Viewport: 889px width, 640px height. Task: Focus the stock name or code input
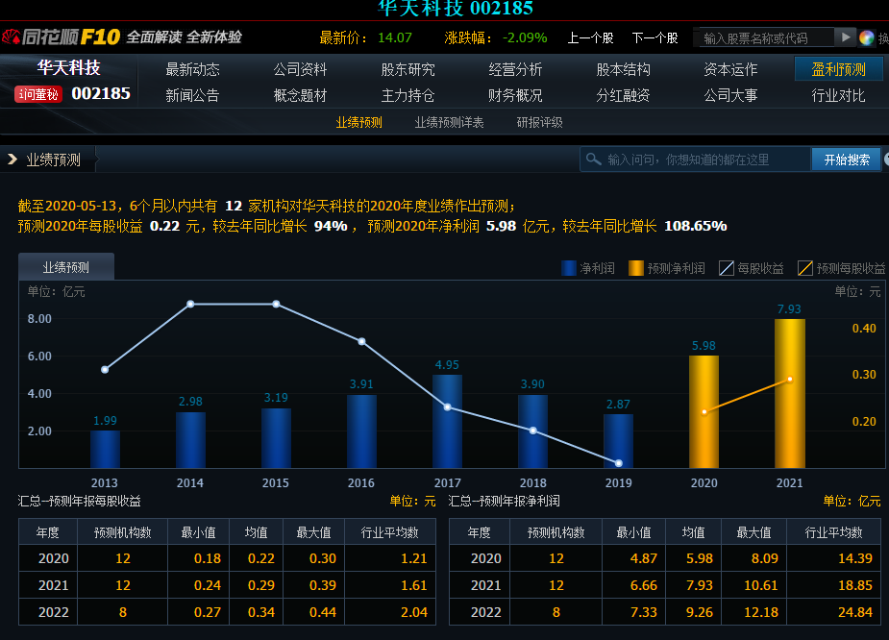pyautogui.click(x=767, y=38)
